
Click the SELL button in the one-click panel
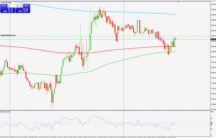click(x=4, y=6)
